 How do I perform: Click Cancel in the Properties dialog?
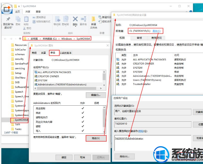82,157
